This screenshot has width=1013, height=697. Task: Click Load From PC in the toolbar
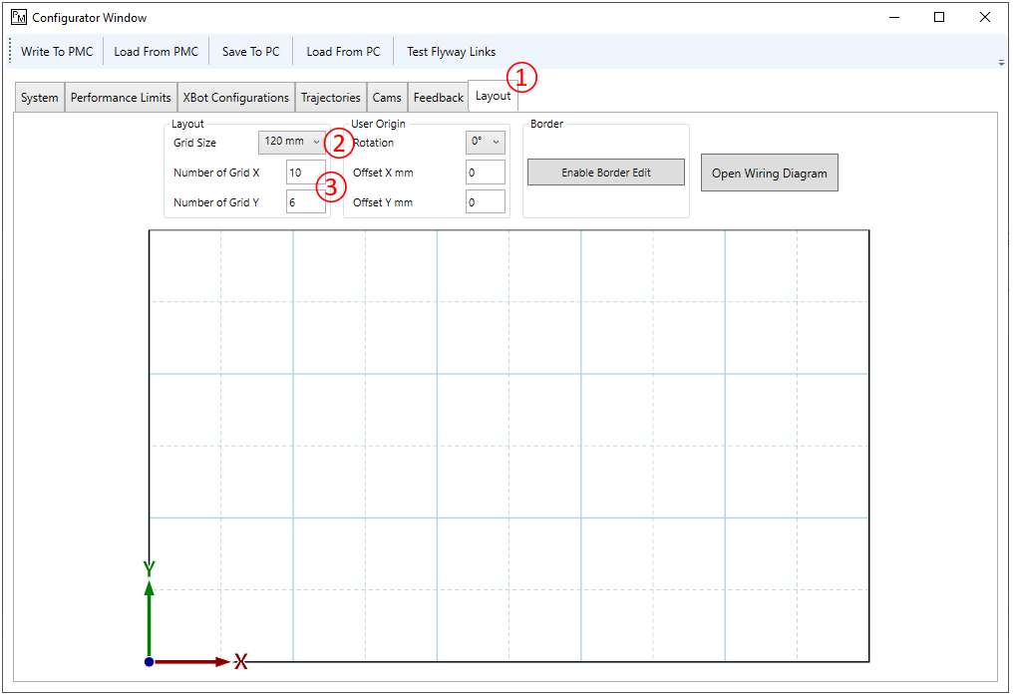pos(342,51)
